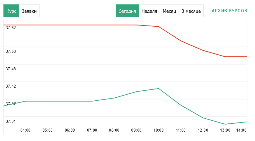The width and height of the screenshot is (255, 141).
Task: Switch to the Курс tab
Action: click(x=11, y=11)
